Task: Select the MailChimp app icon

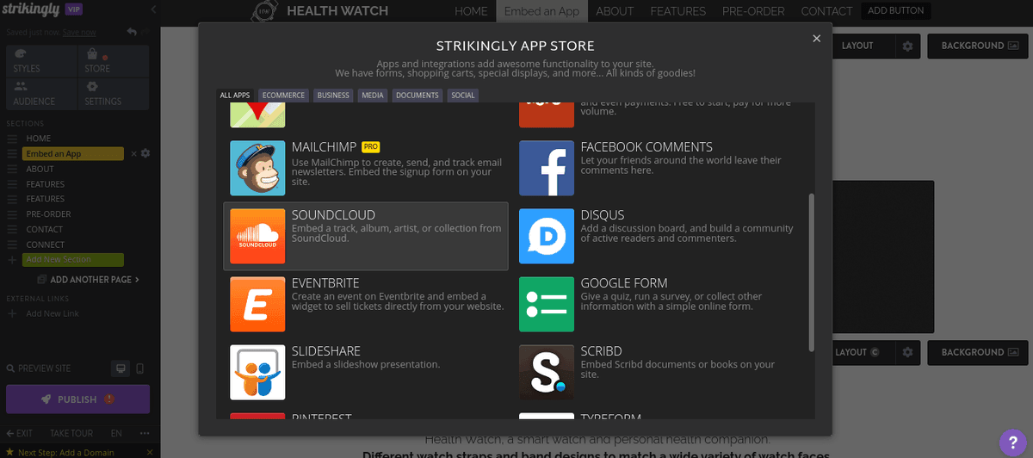Action: 257,169
